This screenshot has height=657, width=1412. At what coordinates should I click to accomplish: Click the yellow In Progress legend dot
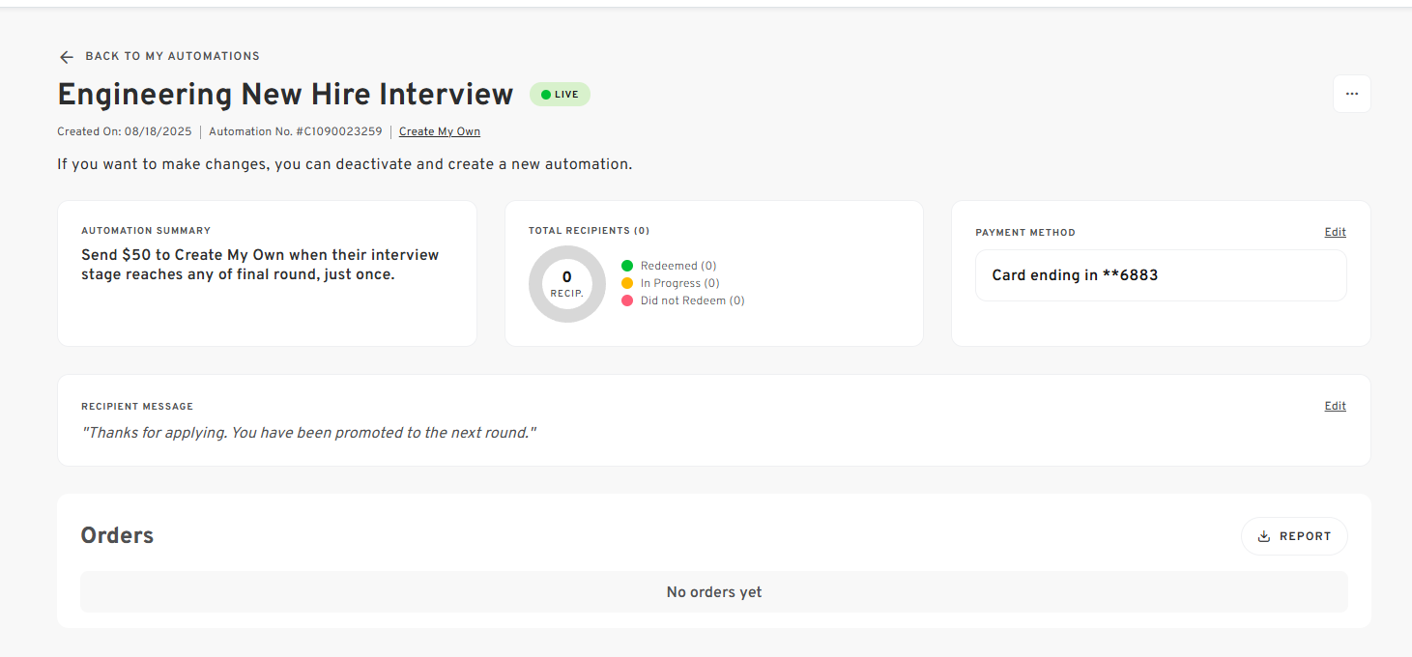[x=627, y=283]
